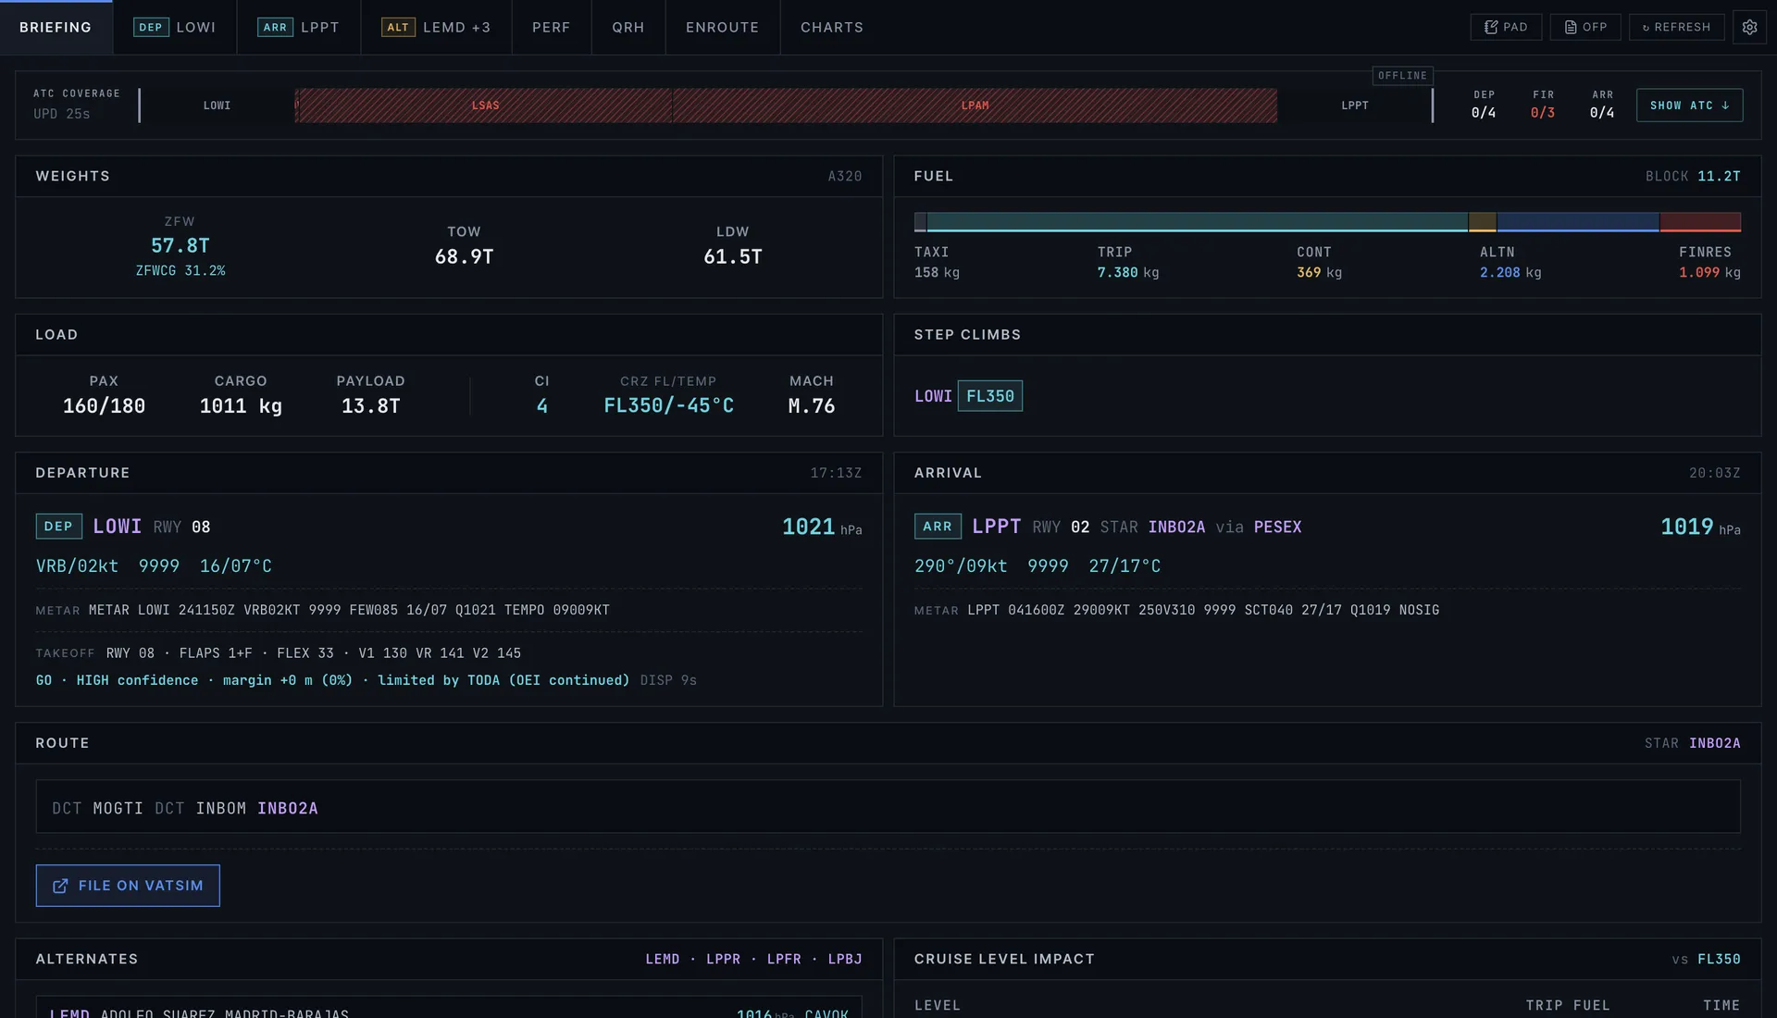Open the ARR LPPT tab
1777x1018 pixels.
pyautogui.click(x=299, y=27)
